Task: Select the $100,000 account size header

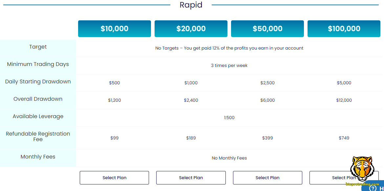Action: point(344,29)
